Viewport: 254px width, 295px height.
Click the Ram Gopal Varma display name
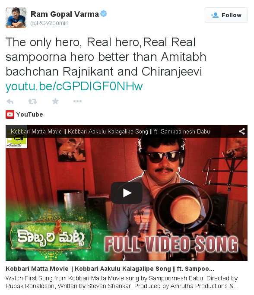pos(65,14)
